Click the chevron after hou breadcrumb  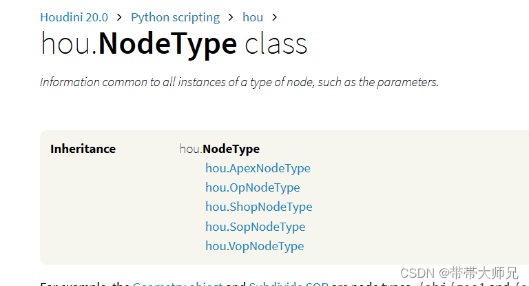pyautogui.click(x=275, y=17)
